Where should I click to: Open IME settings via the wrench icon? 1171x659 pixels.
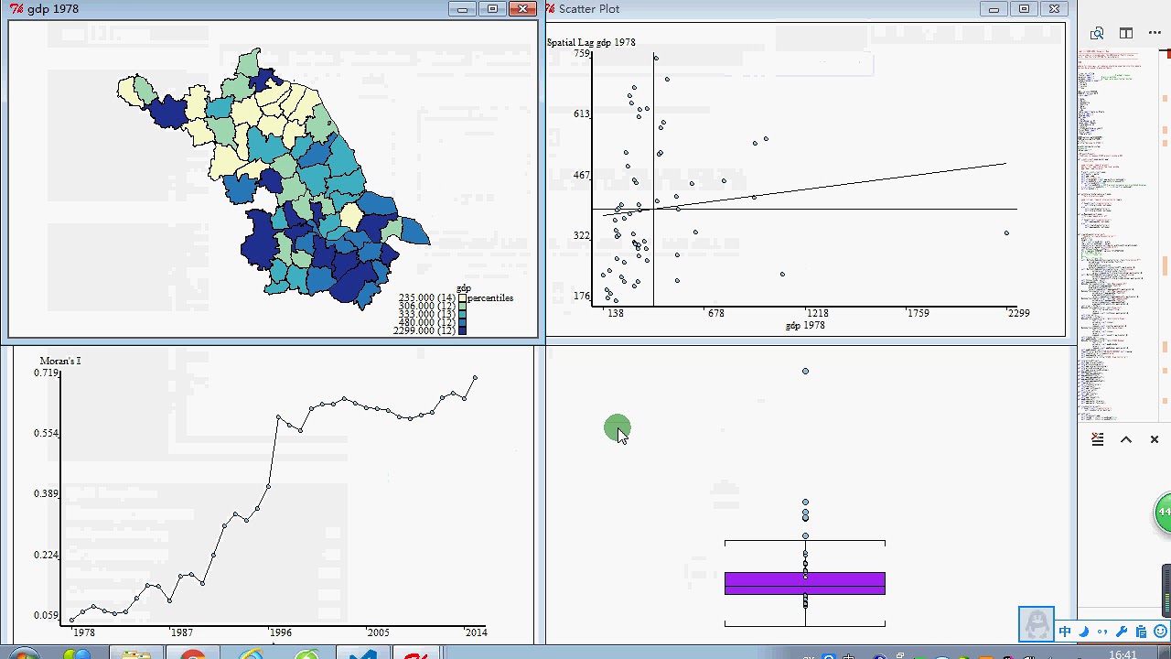(1123, 632)
